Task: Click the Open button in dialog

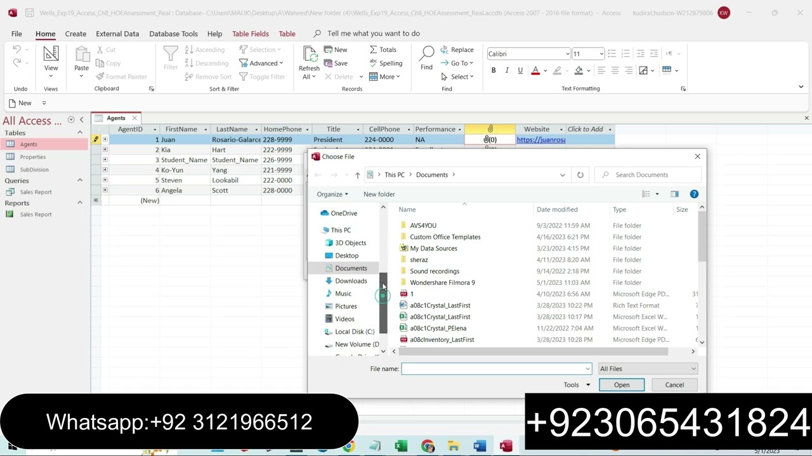Action: 622,385
